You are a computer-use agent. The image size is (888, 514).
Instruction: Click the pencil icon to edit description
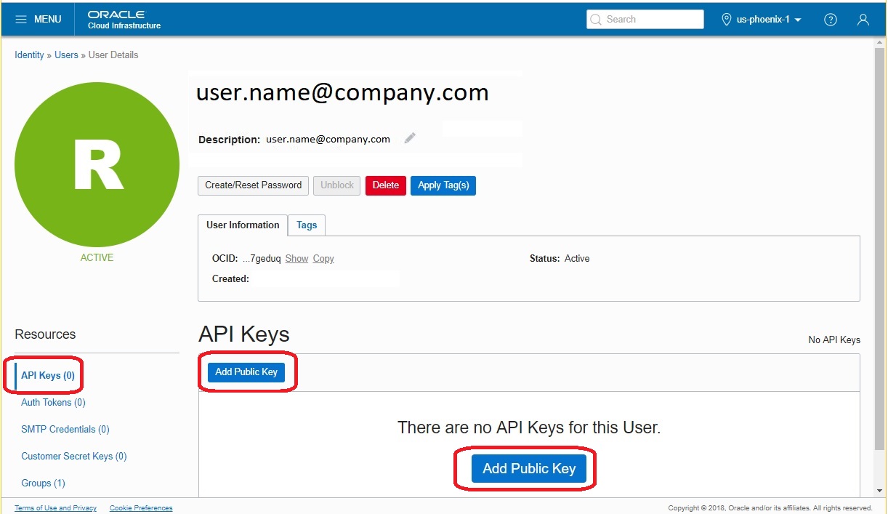pyautogui.click(x=409, y=138)
